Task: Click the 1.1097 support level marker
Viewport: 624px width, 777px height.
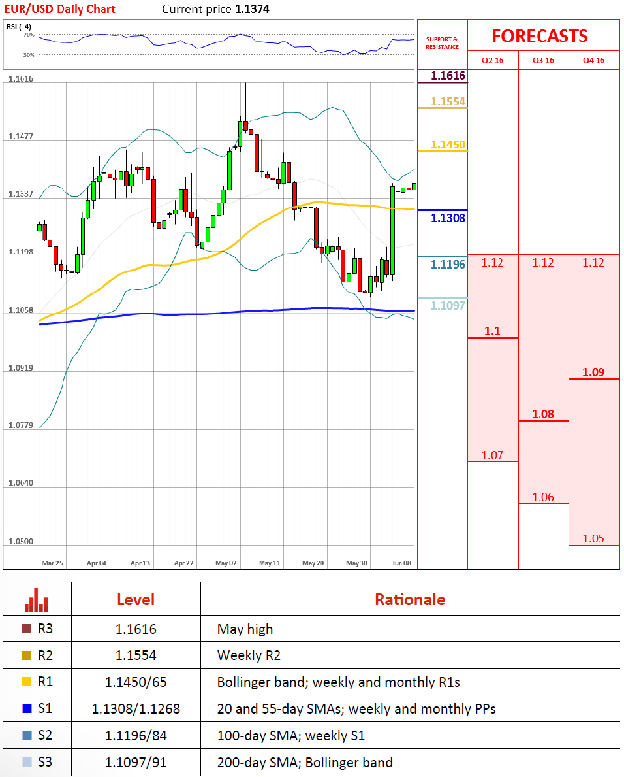Action: pyautogui.click(x=448, y=306)
